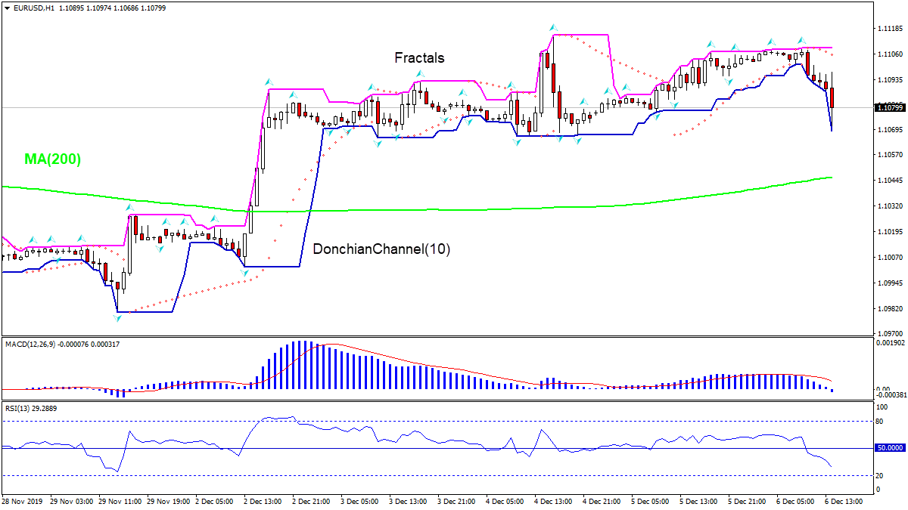The width and height of the screenshot is (908, 510).
Task: Click the lowest down-fractal arrow under the 29 Nov low
Action: 118,319
